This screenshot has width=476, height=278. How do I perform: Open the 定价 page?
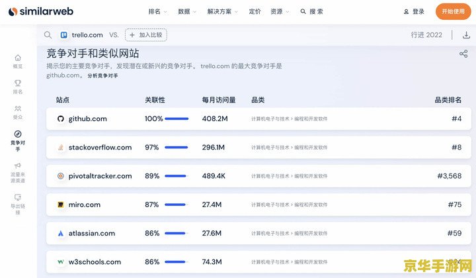click(x=255, y=11)
